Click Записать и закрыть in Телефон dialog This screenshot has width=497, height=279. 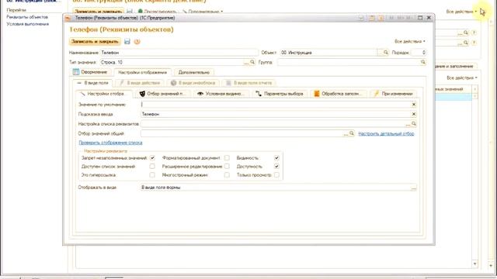click(x=95, y=41)
